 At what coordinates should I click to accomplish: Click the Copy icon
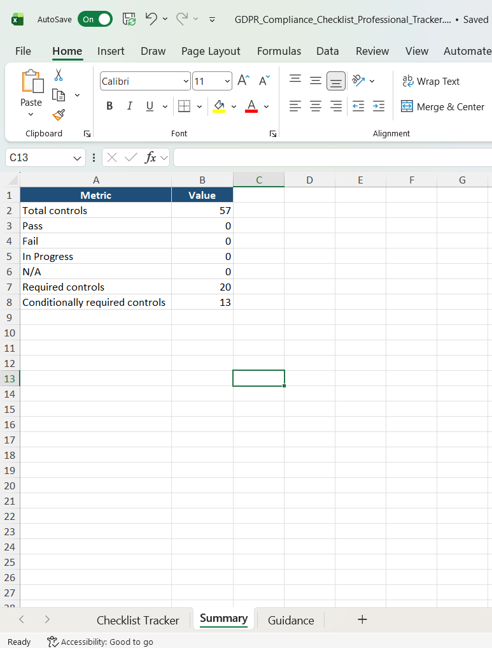(x=59, y=95)
